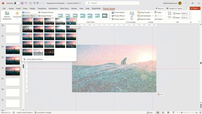202x114 pixels.
Task: Open Rotate dropdown
Action: [159, 19]
